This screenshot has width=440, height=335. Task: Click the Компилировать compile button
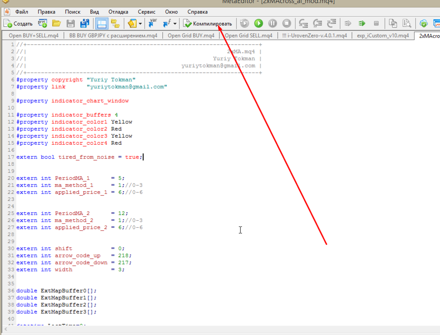tap(208, 24)
